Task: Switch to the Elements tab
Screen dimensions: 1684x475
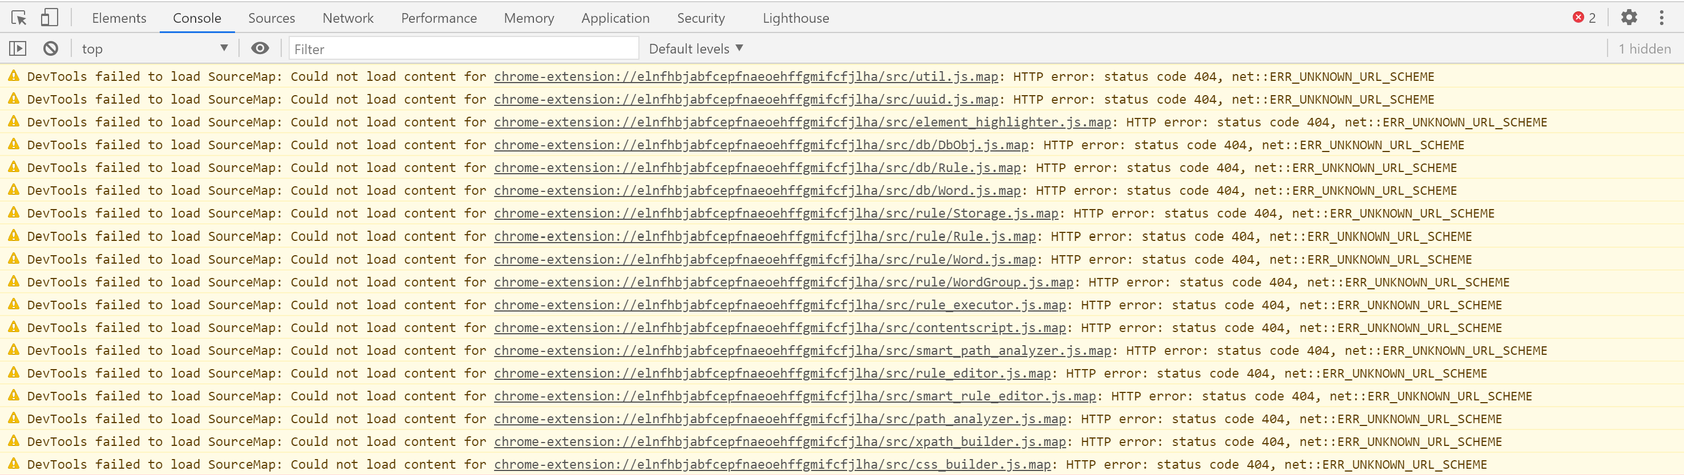Action: [x=119, y=18]
